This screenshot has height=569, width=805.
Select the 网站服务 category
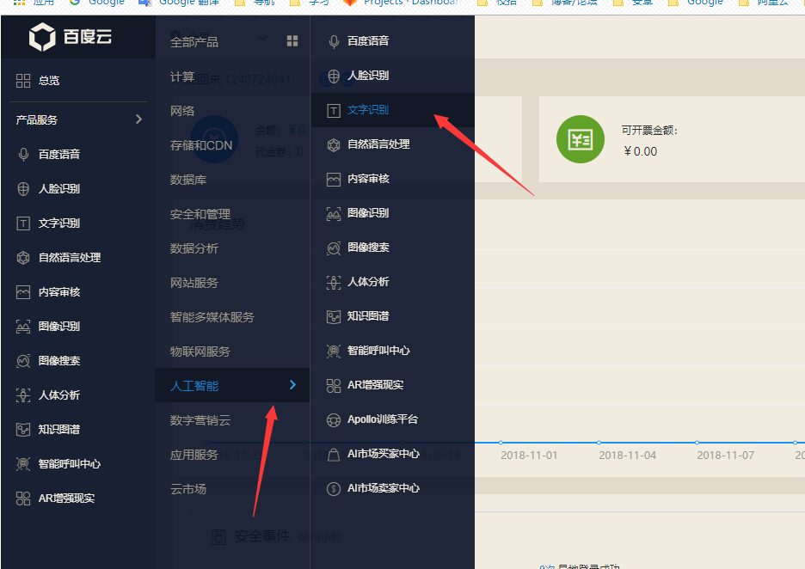[x=194, y=283]
